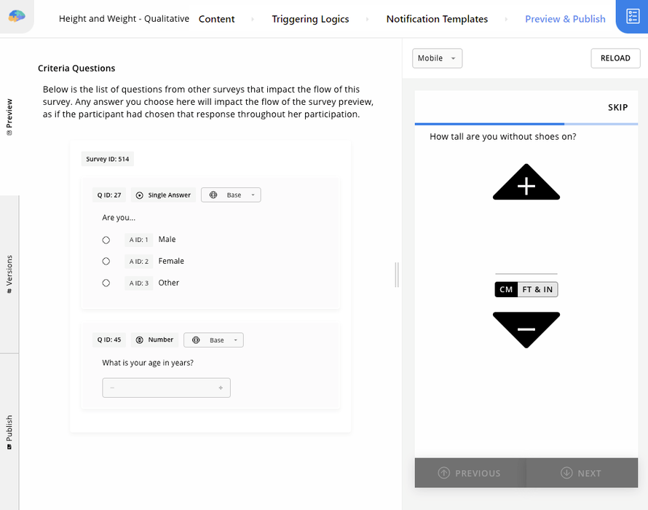Click the globe icon beside Q ID 27 Base selector

point(213,195)
